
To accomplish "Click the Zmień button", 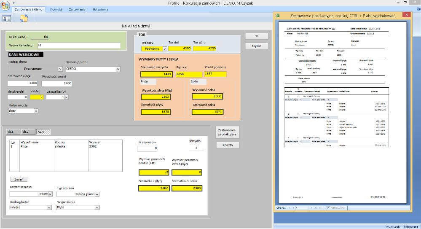I will click(19, 179).
